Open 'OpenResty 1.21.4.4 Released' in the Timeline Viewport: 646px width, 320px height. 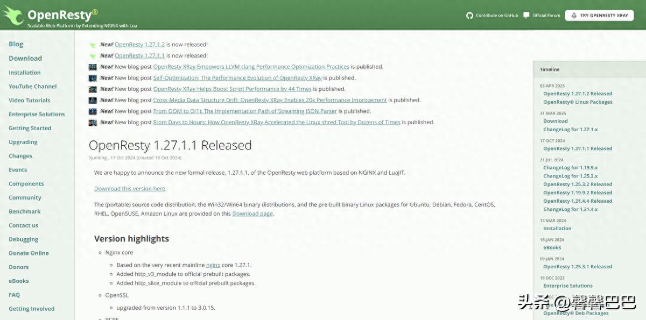(578, 201)
